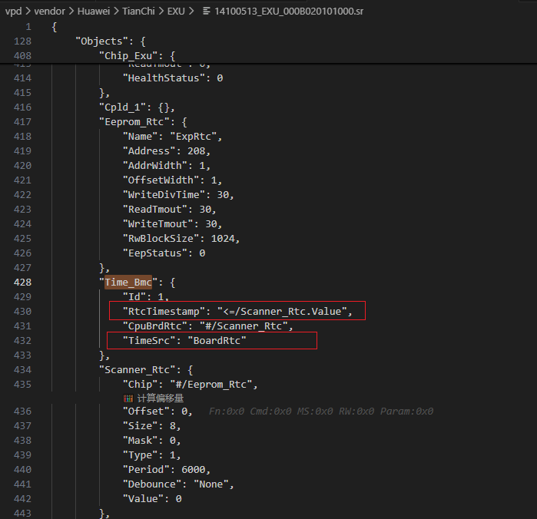
Task: Click line number 434 beside Scanner_Rtc
Action: coord(22,369)
